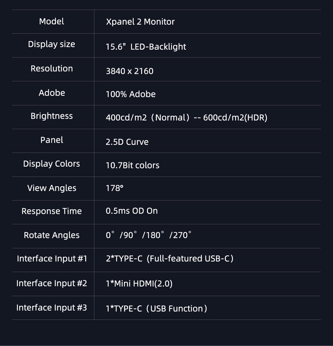Select the 3840 x 2160 value
This screenshot has height=346, width=333.
coord(130,71)
